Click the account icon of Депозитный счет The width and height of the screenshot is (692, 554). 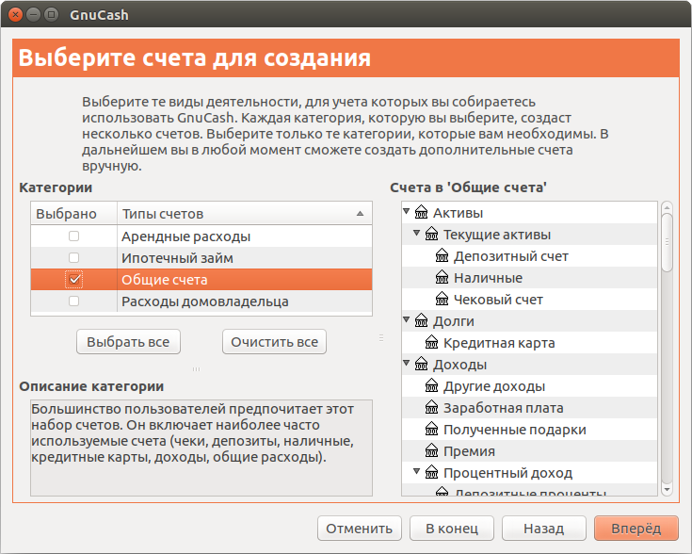(442, 255)
